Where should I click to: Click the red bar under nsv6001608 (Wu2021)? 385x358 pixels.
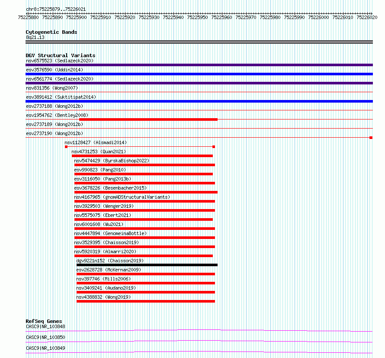coord(144,229)
